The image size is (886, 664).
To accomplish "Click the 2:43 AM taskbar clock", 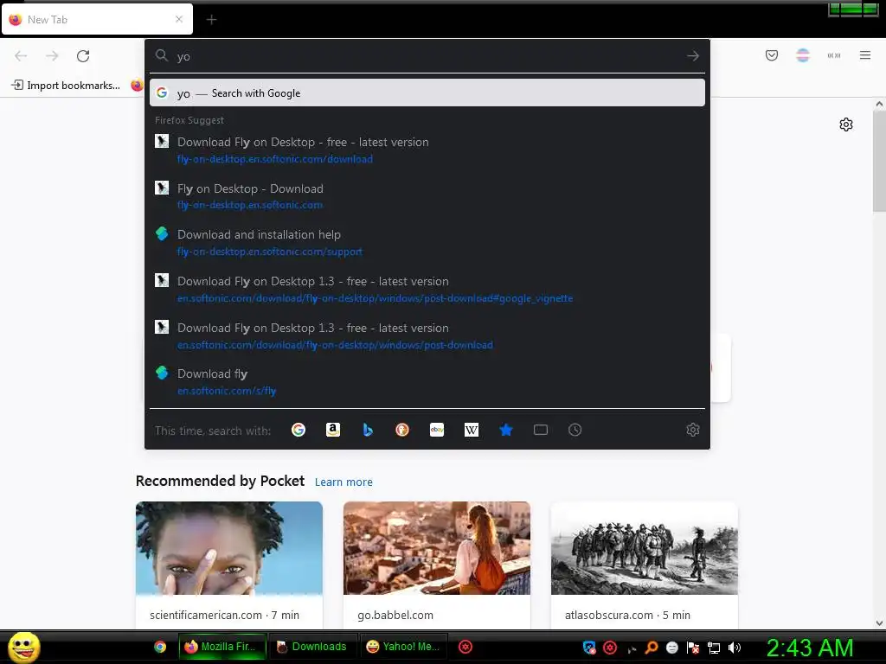I will coord(809,648).
